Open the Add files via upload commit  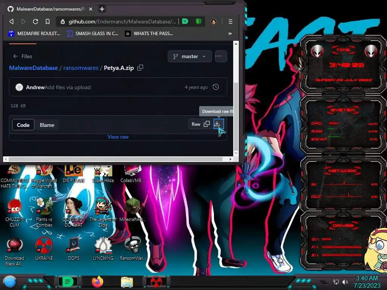point(68,87)
